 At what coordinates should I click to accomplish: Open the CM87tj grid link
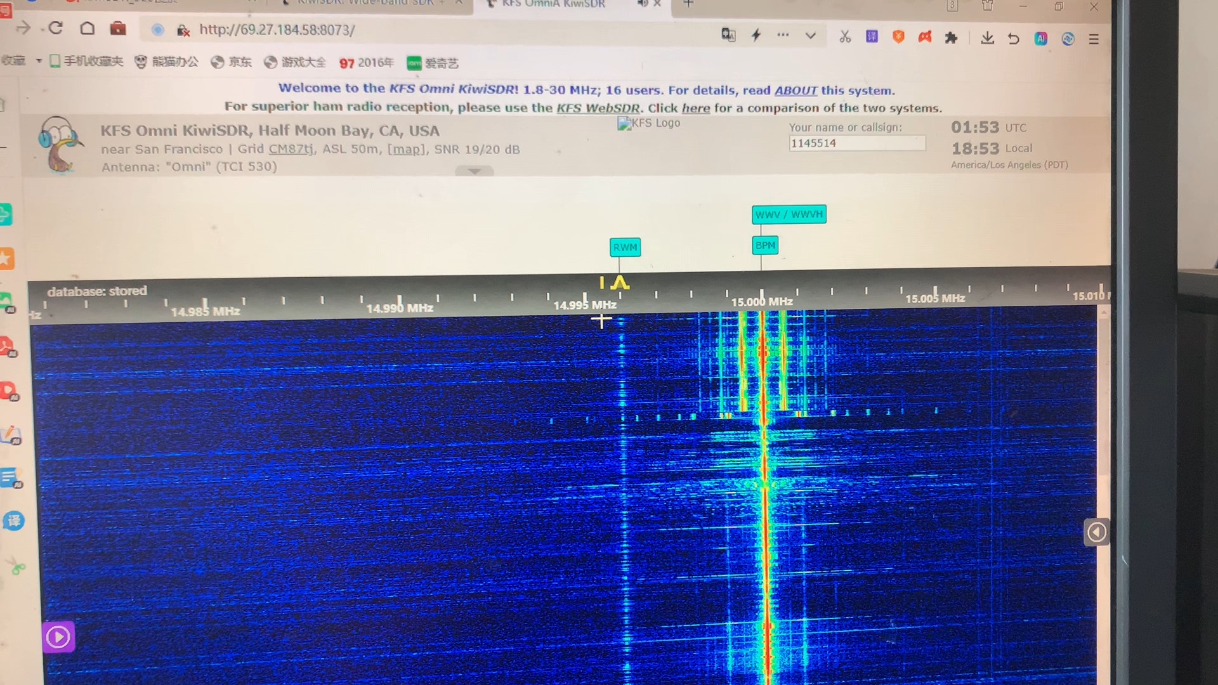coord(291,149)
